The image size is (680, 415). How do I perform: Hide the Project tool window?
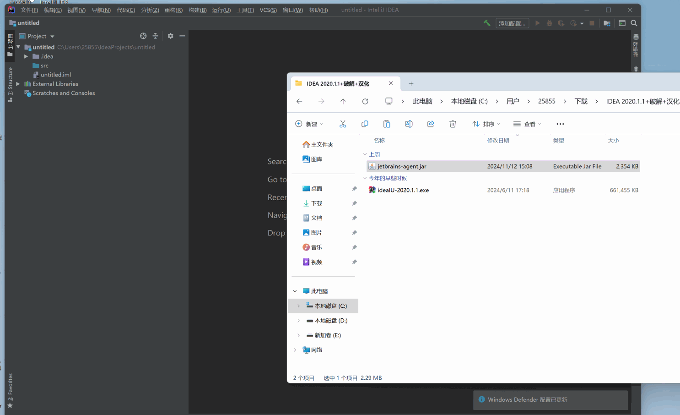tap(182, 36)
